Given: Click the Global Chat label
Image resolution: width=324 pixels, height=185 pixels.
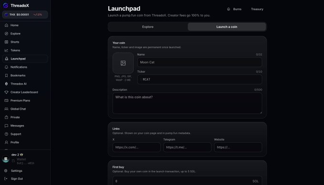Looking at the screenshot, I should tap(18, 109).
